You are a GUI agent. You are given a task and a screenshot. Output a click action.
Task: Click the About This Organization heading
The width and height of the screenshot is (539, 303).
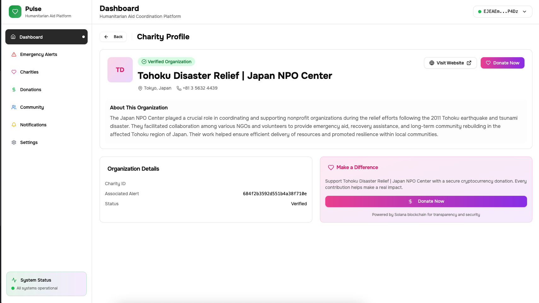pyautogui.click(x=139, y=107)
